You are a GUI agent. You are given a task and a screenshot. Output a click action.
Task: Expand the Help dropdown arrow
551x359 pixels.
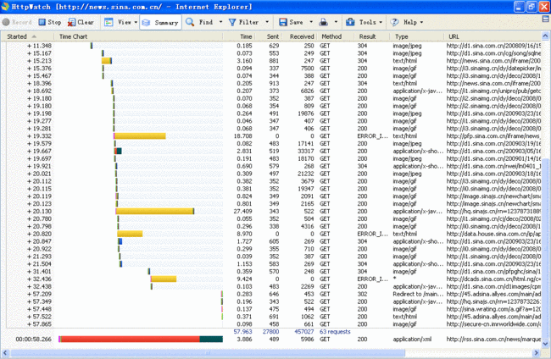421,22
